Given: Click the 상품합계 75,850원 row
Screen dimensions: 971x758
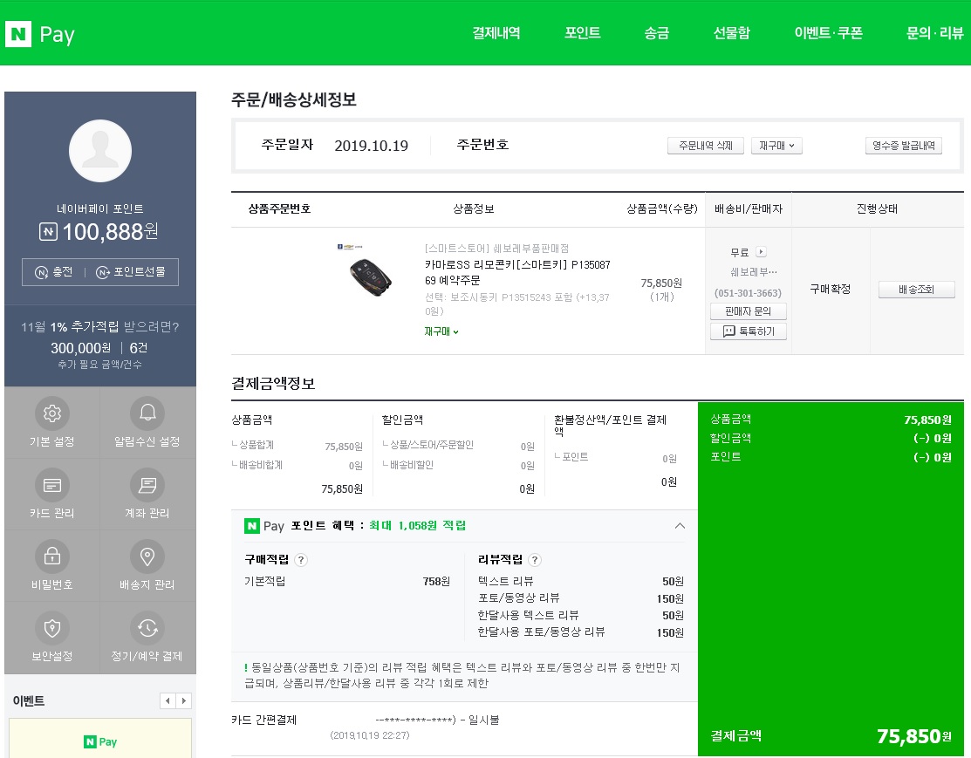Looking at the screenshot, I should (x=297, y=446).
